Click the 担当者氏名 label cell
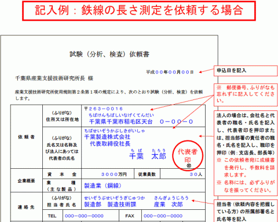The image size is (278, 222). pyautogui.click(x=62, y=201)
